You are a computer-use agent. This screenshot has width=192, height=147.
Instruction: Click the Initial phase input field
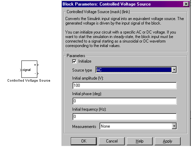click(125, 101)
